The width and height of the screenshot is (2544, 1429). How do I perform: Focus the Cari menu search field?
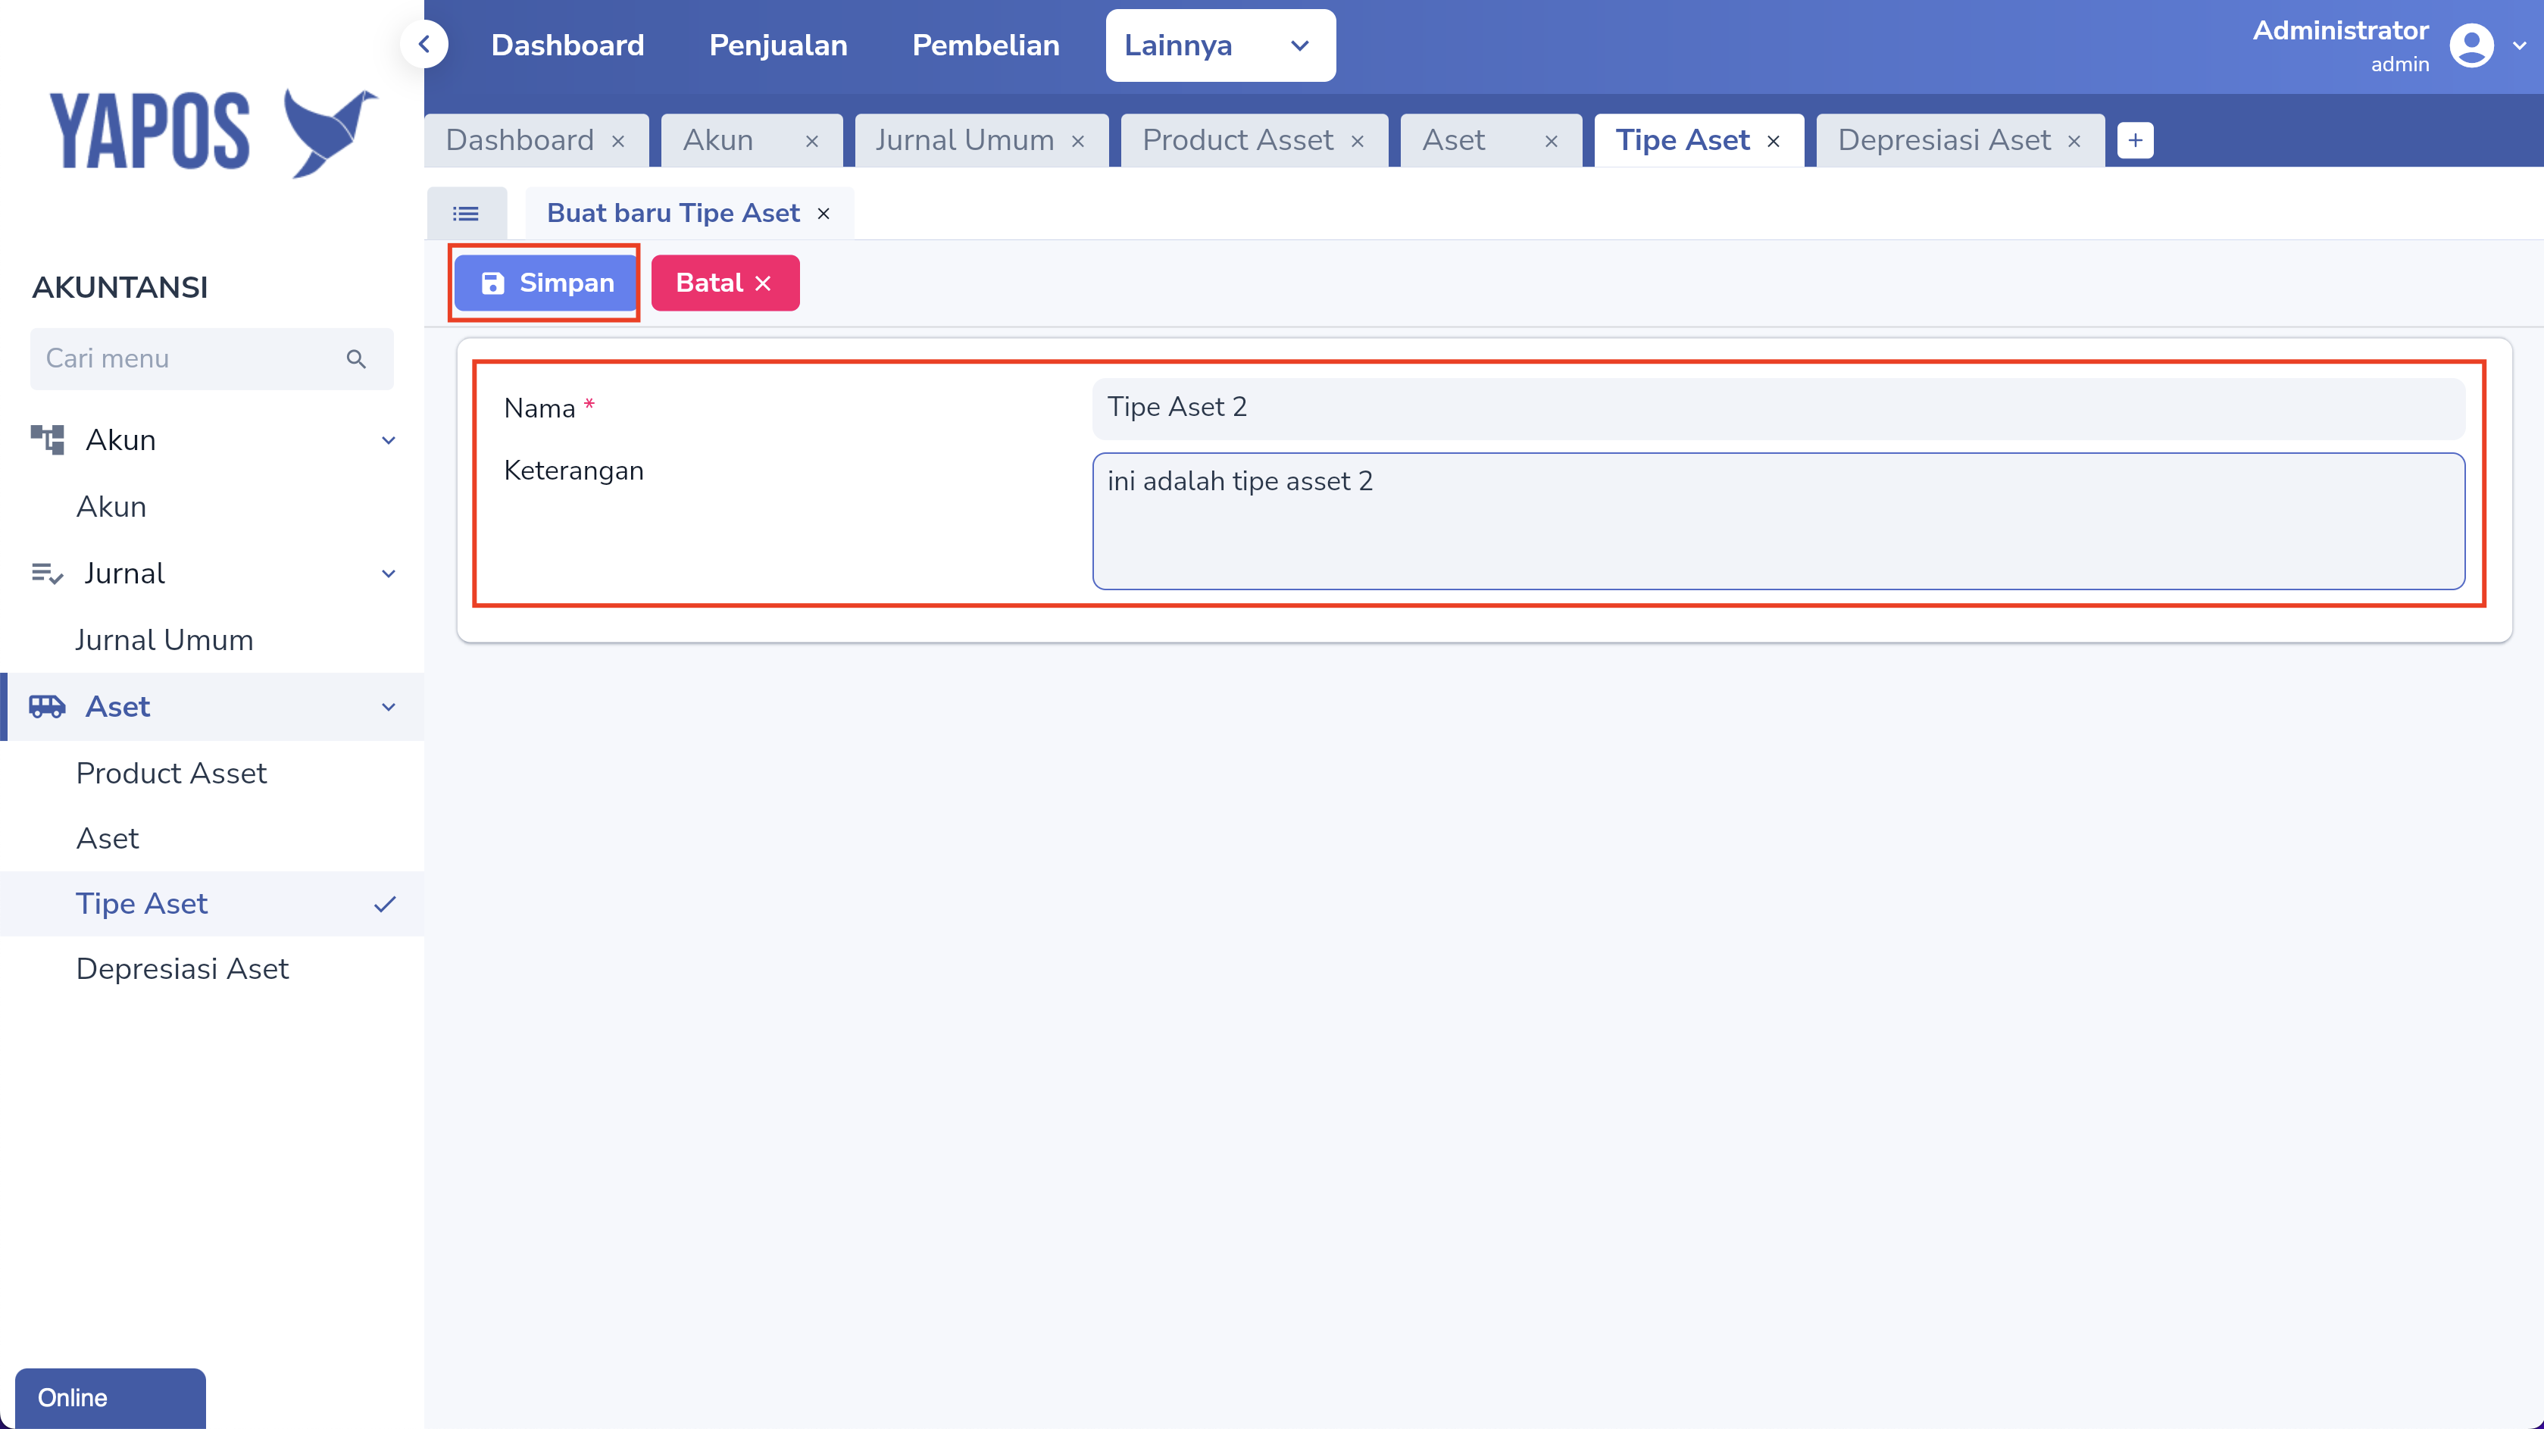click(211, 359)
